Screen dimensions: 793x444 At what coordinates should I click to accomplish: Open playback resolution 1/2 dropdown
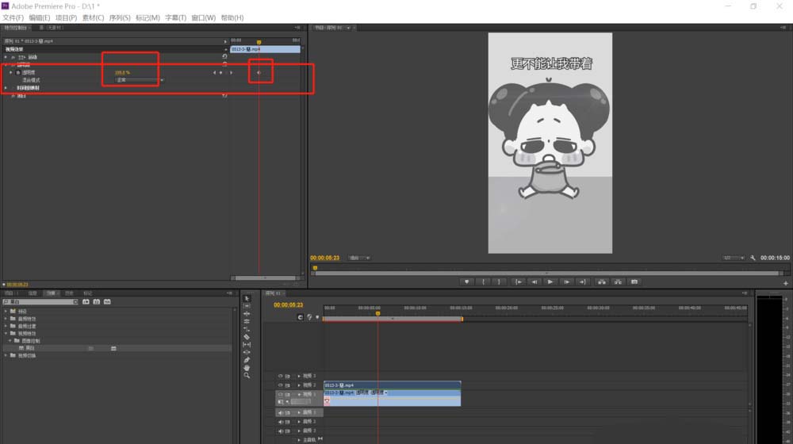click(x=734, y=258)
